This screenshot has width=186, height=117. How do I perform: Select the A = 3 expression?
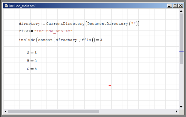32,53
